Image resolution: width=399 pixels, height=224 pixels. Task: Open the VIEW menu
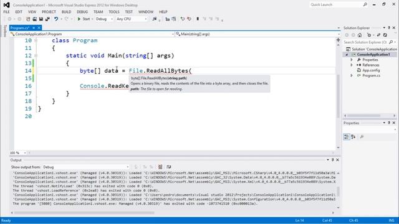(x=32, y=12)
